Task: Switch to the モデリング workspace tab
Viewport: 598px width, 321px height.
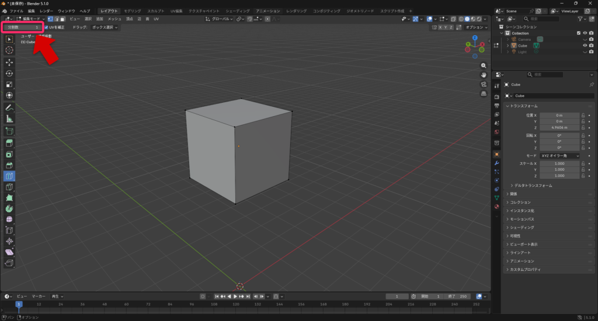Action: coord(132,11)
